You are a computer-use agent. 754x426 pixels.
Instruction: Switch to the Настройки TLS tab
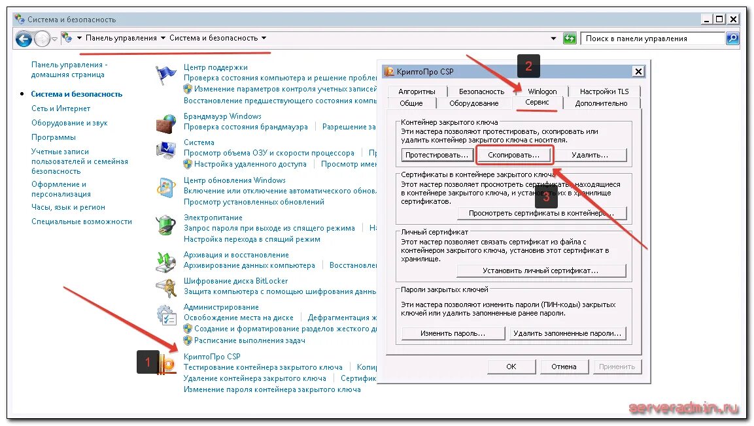coord(604,91)
